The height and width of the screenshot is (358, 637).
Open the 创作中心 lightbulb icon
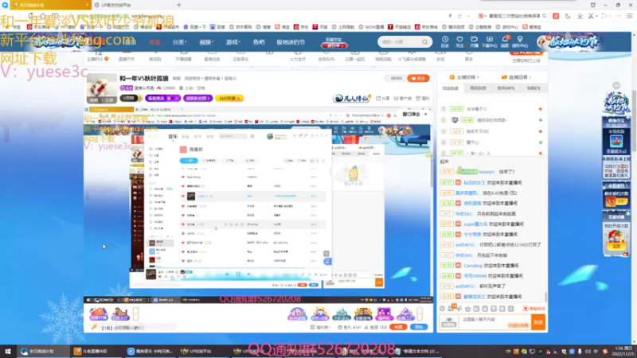click(x=520, y=41)
